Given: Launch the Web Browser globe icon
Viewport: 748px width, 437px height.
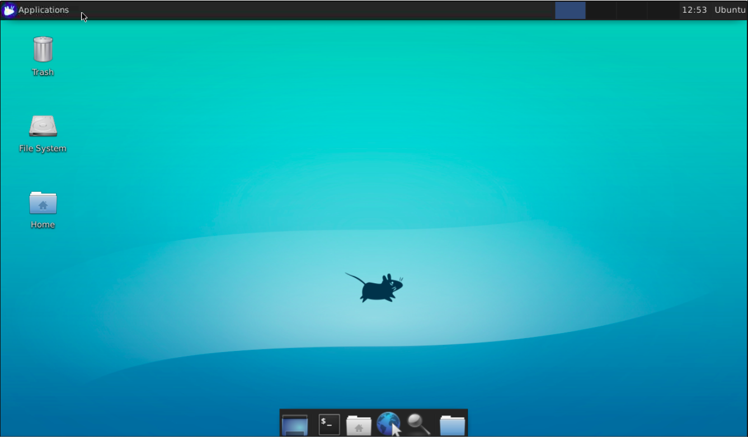Looking at the screenshot, I should click(x=388, y=424).
